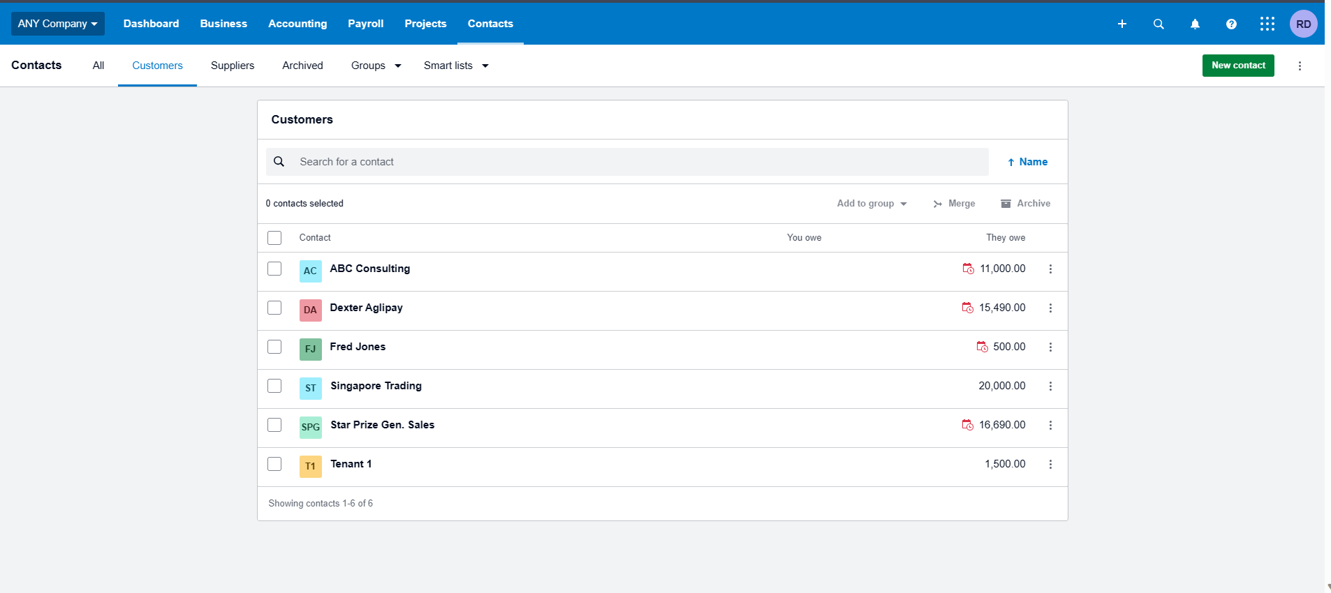
Task: Open the Payroll menu
Action: pos(366,24)
